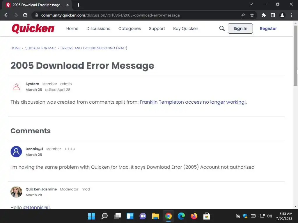This screenshot has height=223, width=298.
Task: Click Quicken Jasmine's profile photo
Action: pyautogui.click(x=16, y=192)
